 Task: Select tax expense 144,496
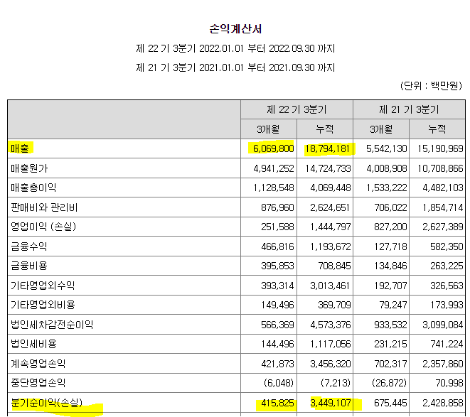(277, 344)
